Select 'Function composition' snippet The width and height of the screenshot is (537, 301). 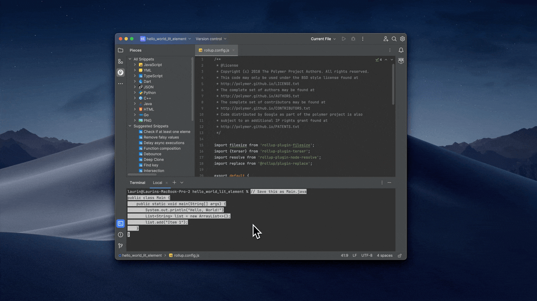coord(160,148)
